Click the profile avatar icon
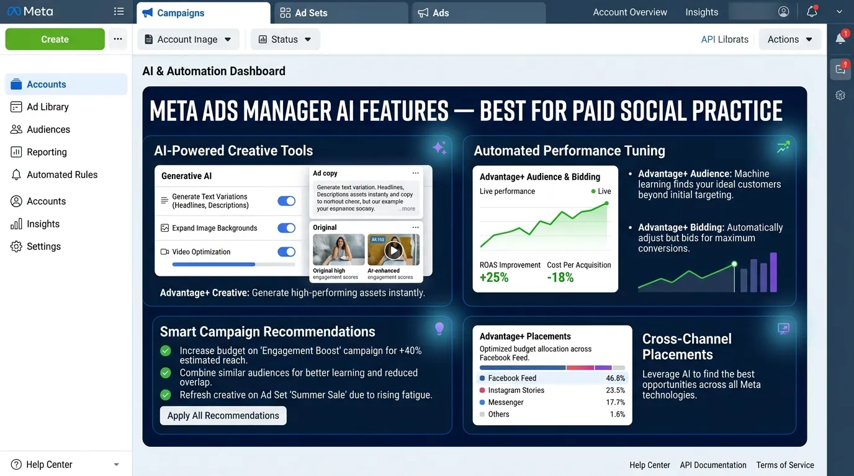The height and width of the screenshot is (476, 854). point(784,12)
